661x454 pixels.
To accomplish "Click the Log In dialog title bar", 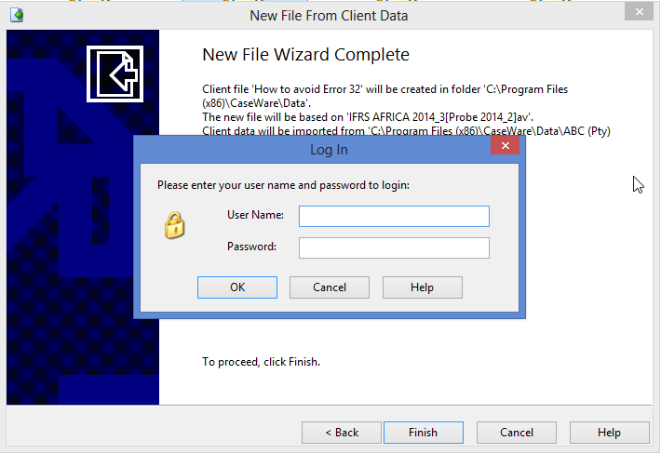I will pyautogui.click(x=329, y=149).
